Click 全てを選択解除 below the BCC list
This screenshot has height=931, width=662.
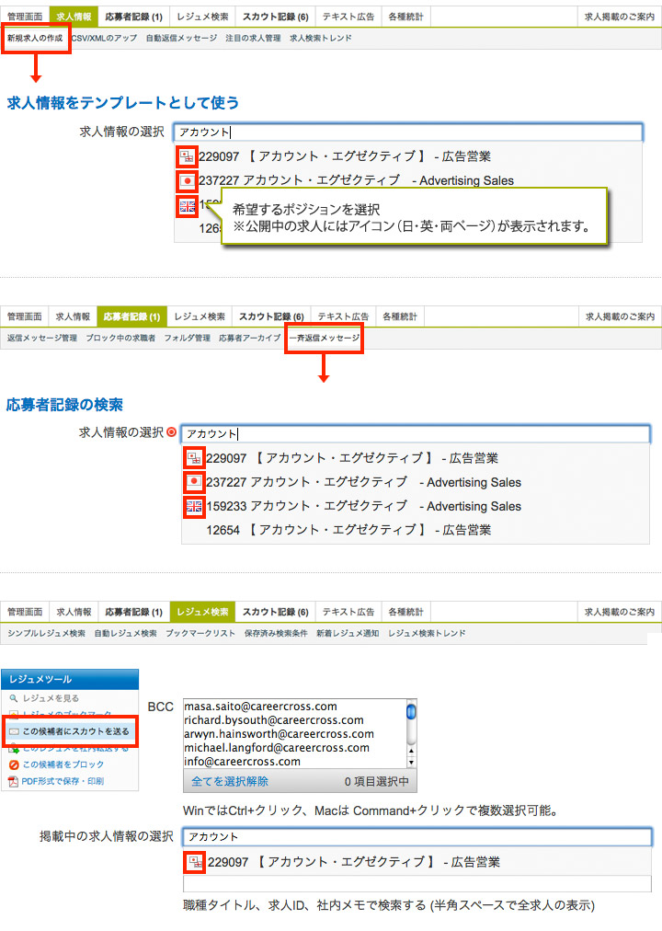tap(230, 781)
